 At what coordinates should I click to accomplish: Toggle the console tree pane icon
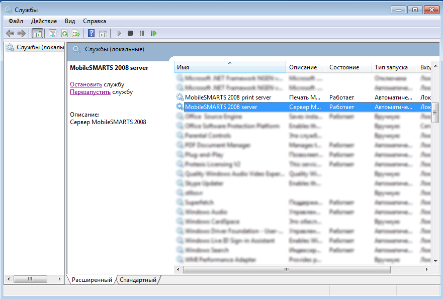click(37, 33)
